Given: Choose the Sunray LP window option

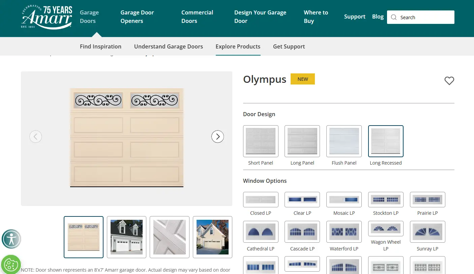Looking at the screenshot, I should pyautogui.click(x=427, y=232).
